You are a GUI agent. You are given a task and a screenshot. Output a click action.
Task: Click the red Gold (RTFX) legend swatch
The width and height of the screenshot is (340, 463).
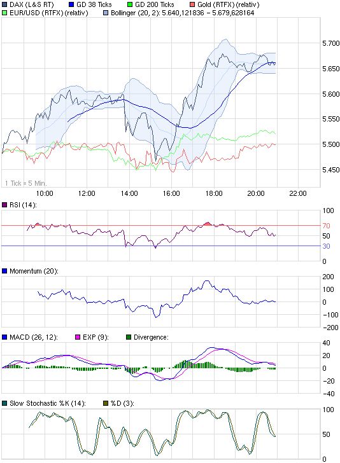click(x=192, y=4)
